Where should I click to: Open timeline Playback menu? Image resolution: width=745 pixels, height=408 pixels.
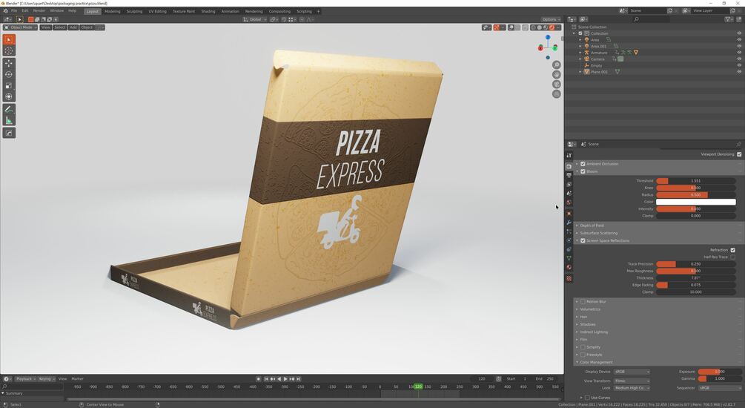[26, 379]
